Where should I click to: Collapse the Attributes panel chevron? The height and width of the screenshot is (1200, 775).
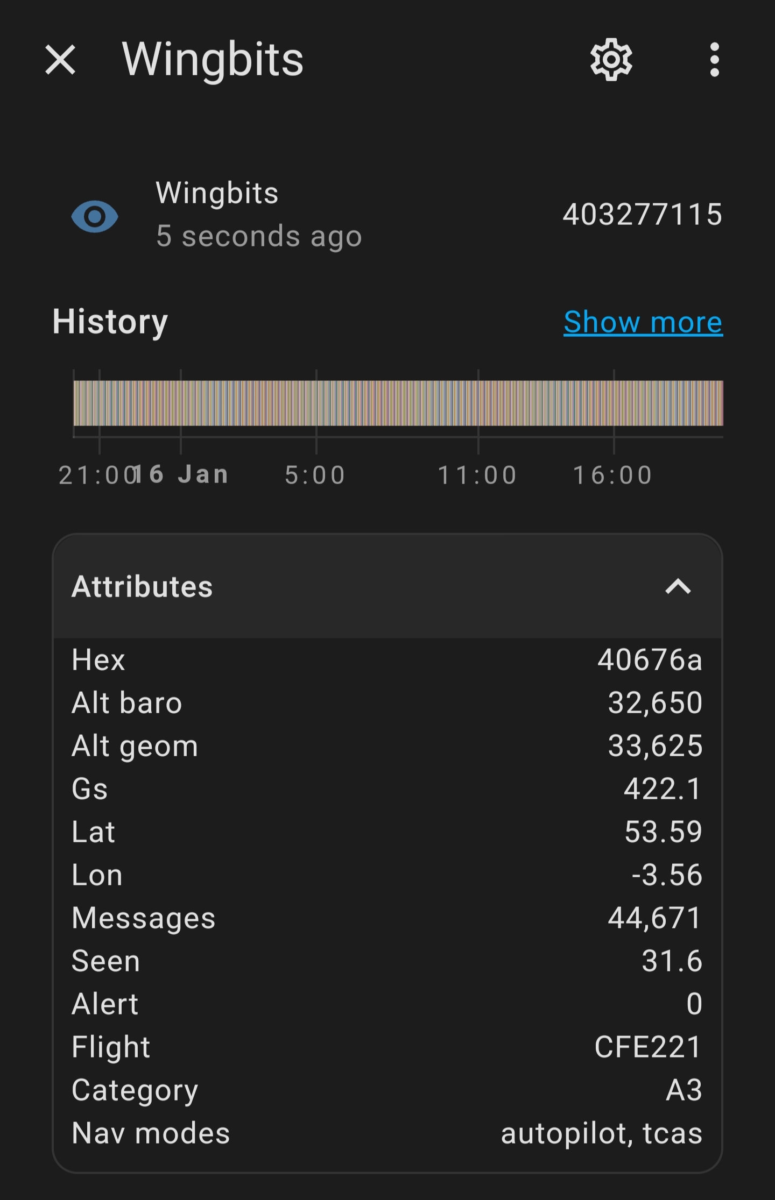[x=678, y=586]
